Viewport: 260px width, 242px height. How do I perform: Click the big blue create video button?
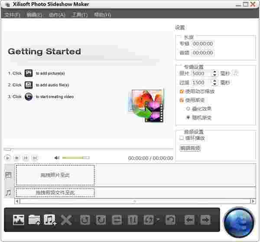[x=239, y=223]
